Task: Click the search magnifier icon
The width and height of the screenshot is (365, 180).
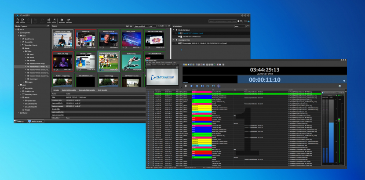Action: tap(241, 21)
